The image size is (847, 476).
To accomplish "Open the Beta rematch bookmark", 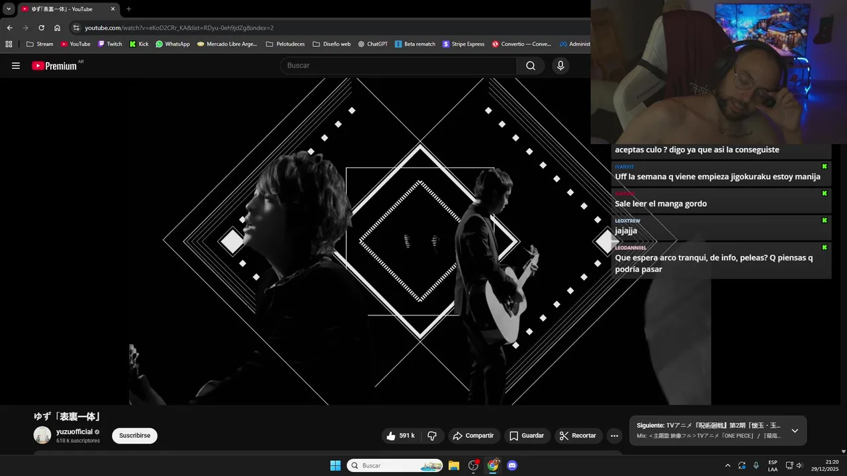I will point(415,44).
